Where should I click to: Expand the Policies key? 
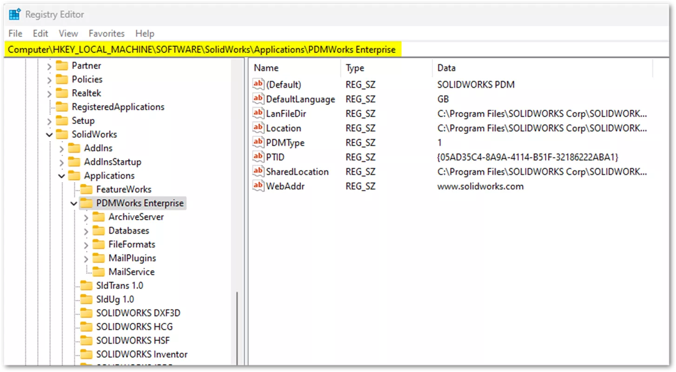[x=49, y=80]
